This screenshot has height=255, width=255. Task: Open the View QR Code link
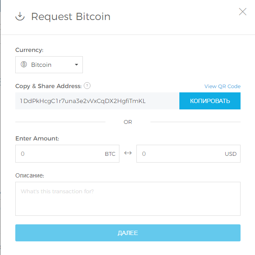click(x=222, y=86)
